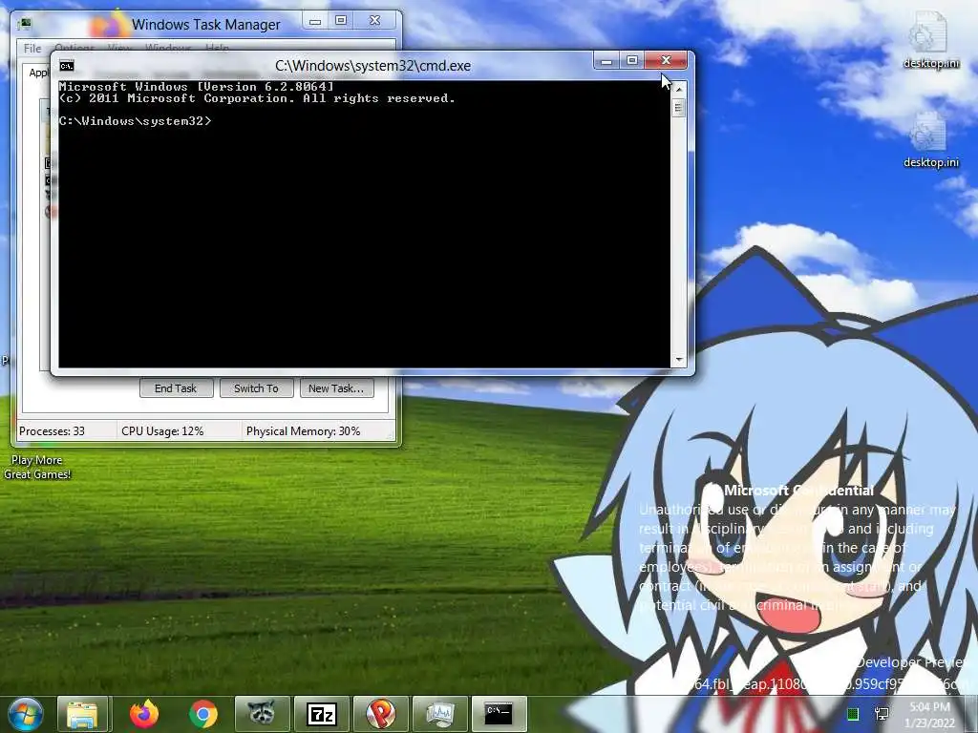978x733 pixels.
Task: Close the cmd.exe window
Action: [666, 60]
